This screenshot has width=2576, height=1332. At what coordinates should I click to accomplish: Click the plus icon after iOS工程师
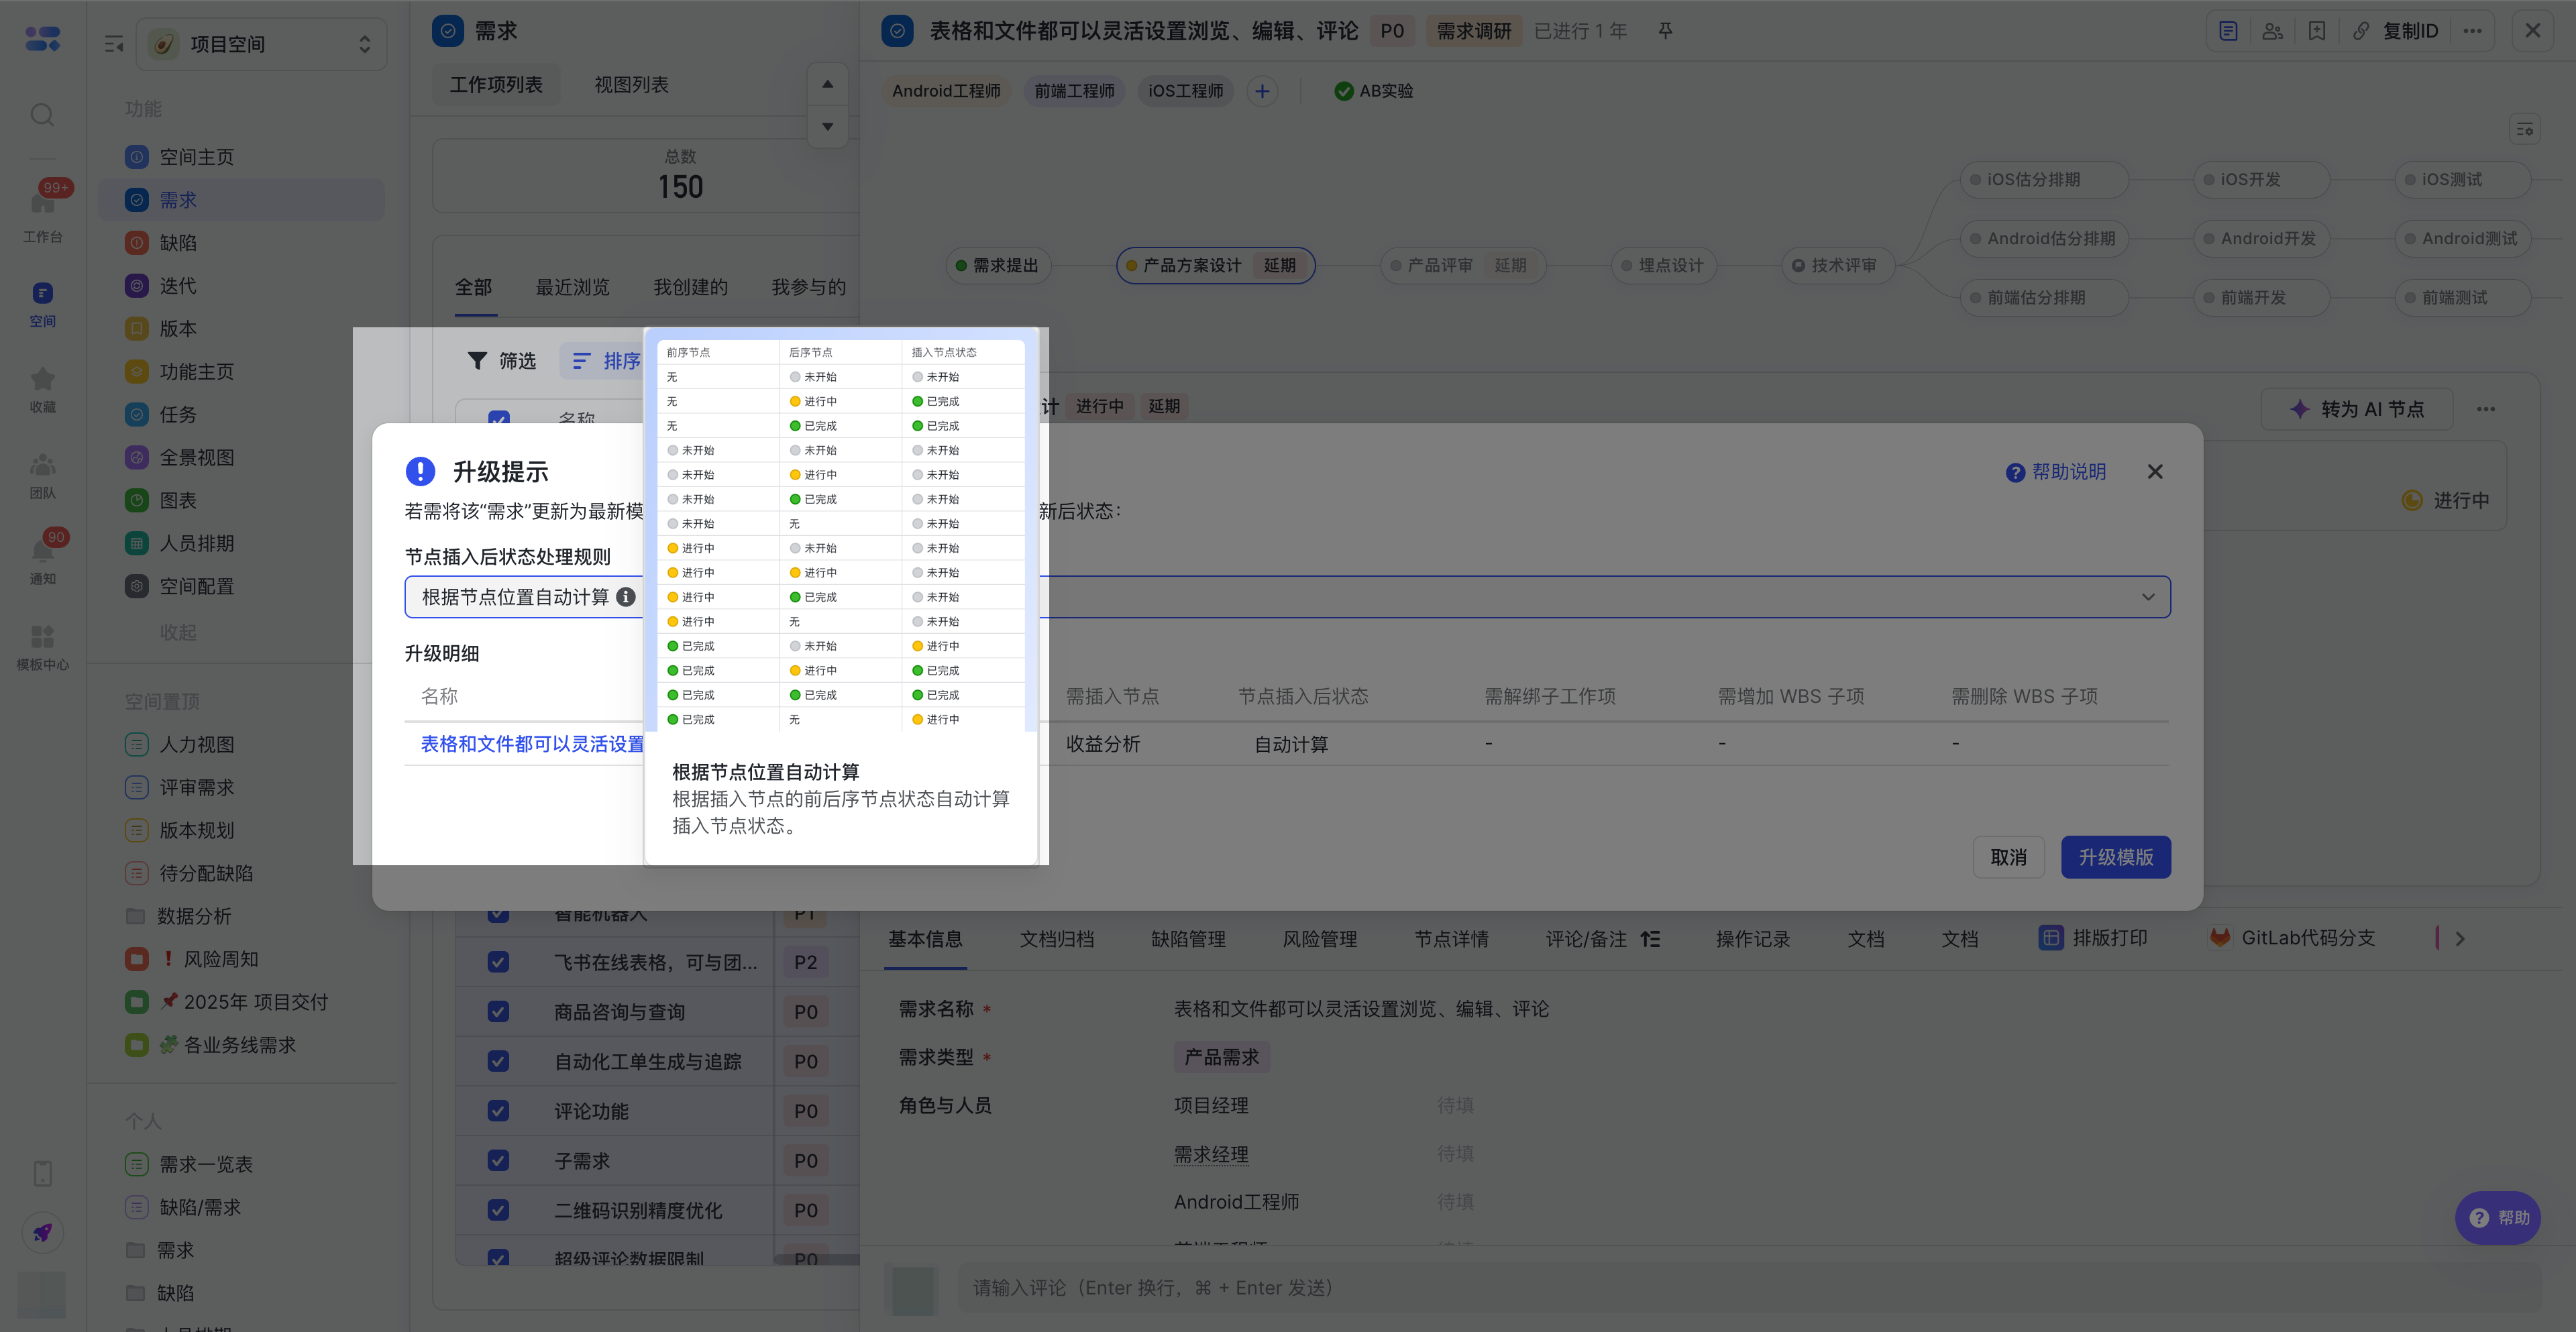click(1262, 91)
